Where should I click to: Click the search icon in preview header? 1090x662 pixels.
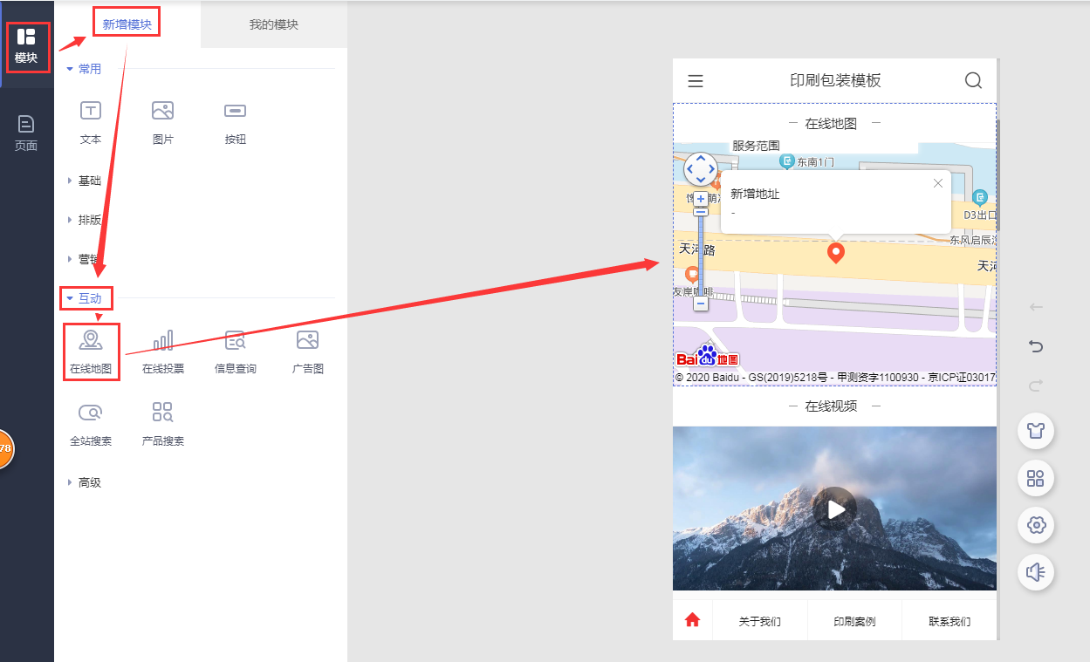tap(973, 80)
